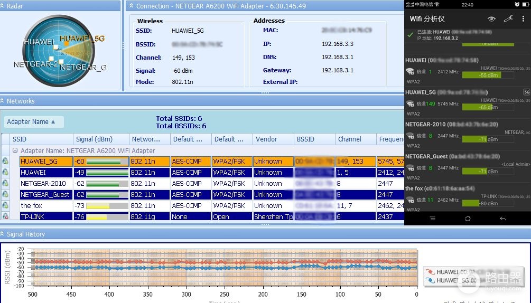Click the HUAWEI dot on the radar

click(x=55, y=47)
